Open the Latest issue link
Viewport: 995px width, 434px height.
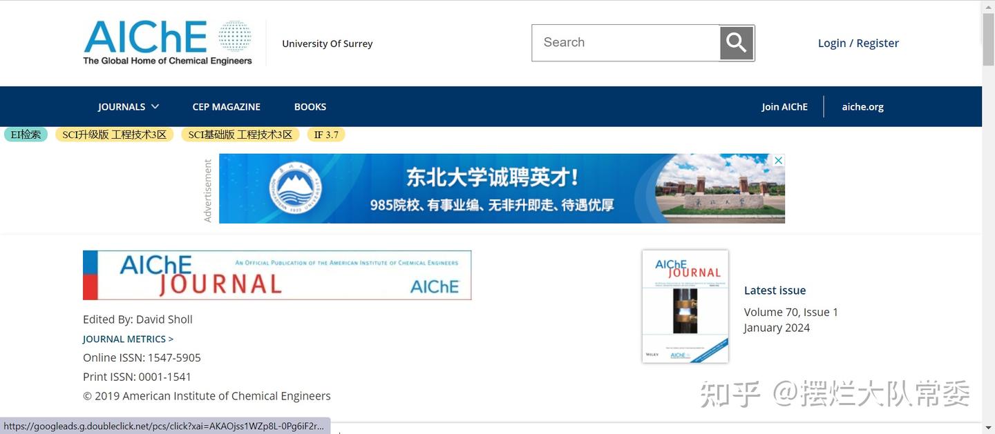point(775,290)
